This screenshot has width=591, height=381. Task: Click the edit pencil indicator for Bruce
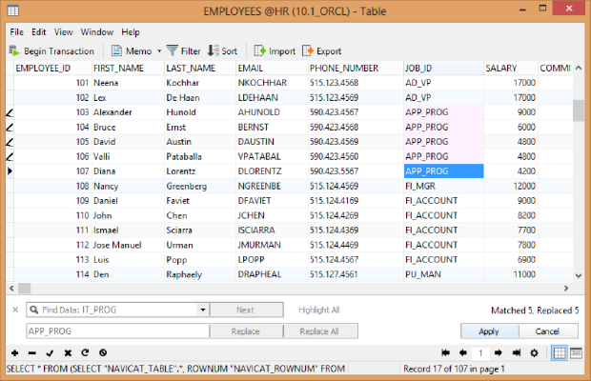pos(10,128)
